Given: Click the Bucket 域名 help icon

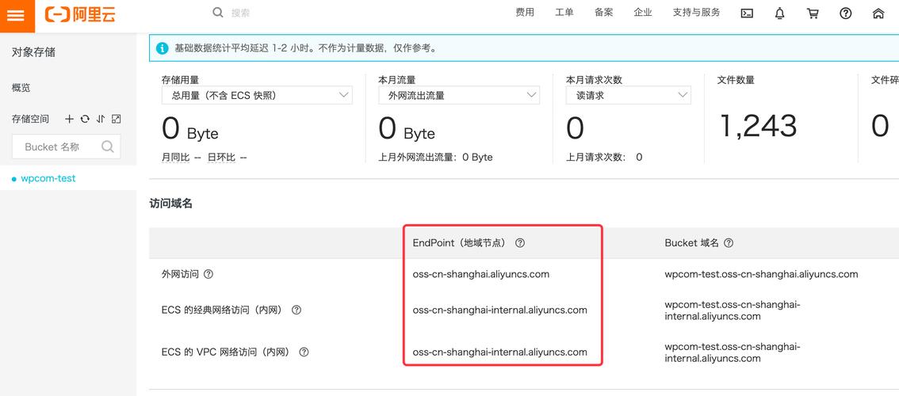Looking at the screenshot, I should coord(728,243).
